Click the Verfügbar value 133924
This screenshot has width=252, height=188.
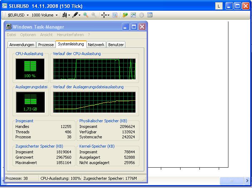[128, 132]
